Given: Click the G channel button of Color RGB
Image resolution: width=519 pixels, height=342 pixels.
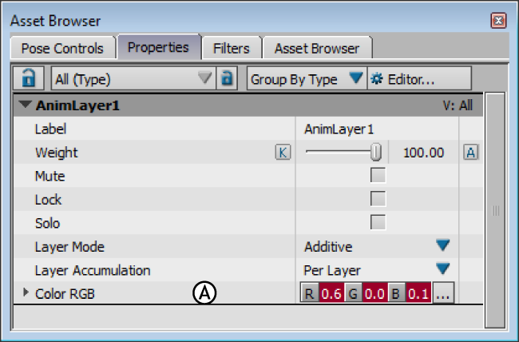Looking at the screenshot, I should pyautogui.click(x=352, y=294).
